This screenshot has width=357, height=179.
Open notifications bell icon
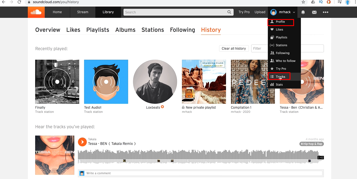coord(303,12)
